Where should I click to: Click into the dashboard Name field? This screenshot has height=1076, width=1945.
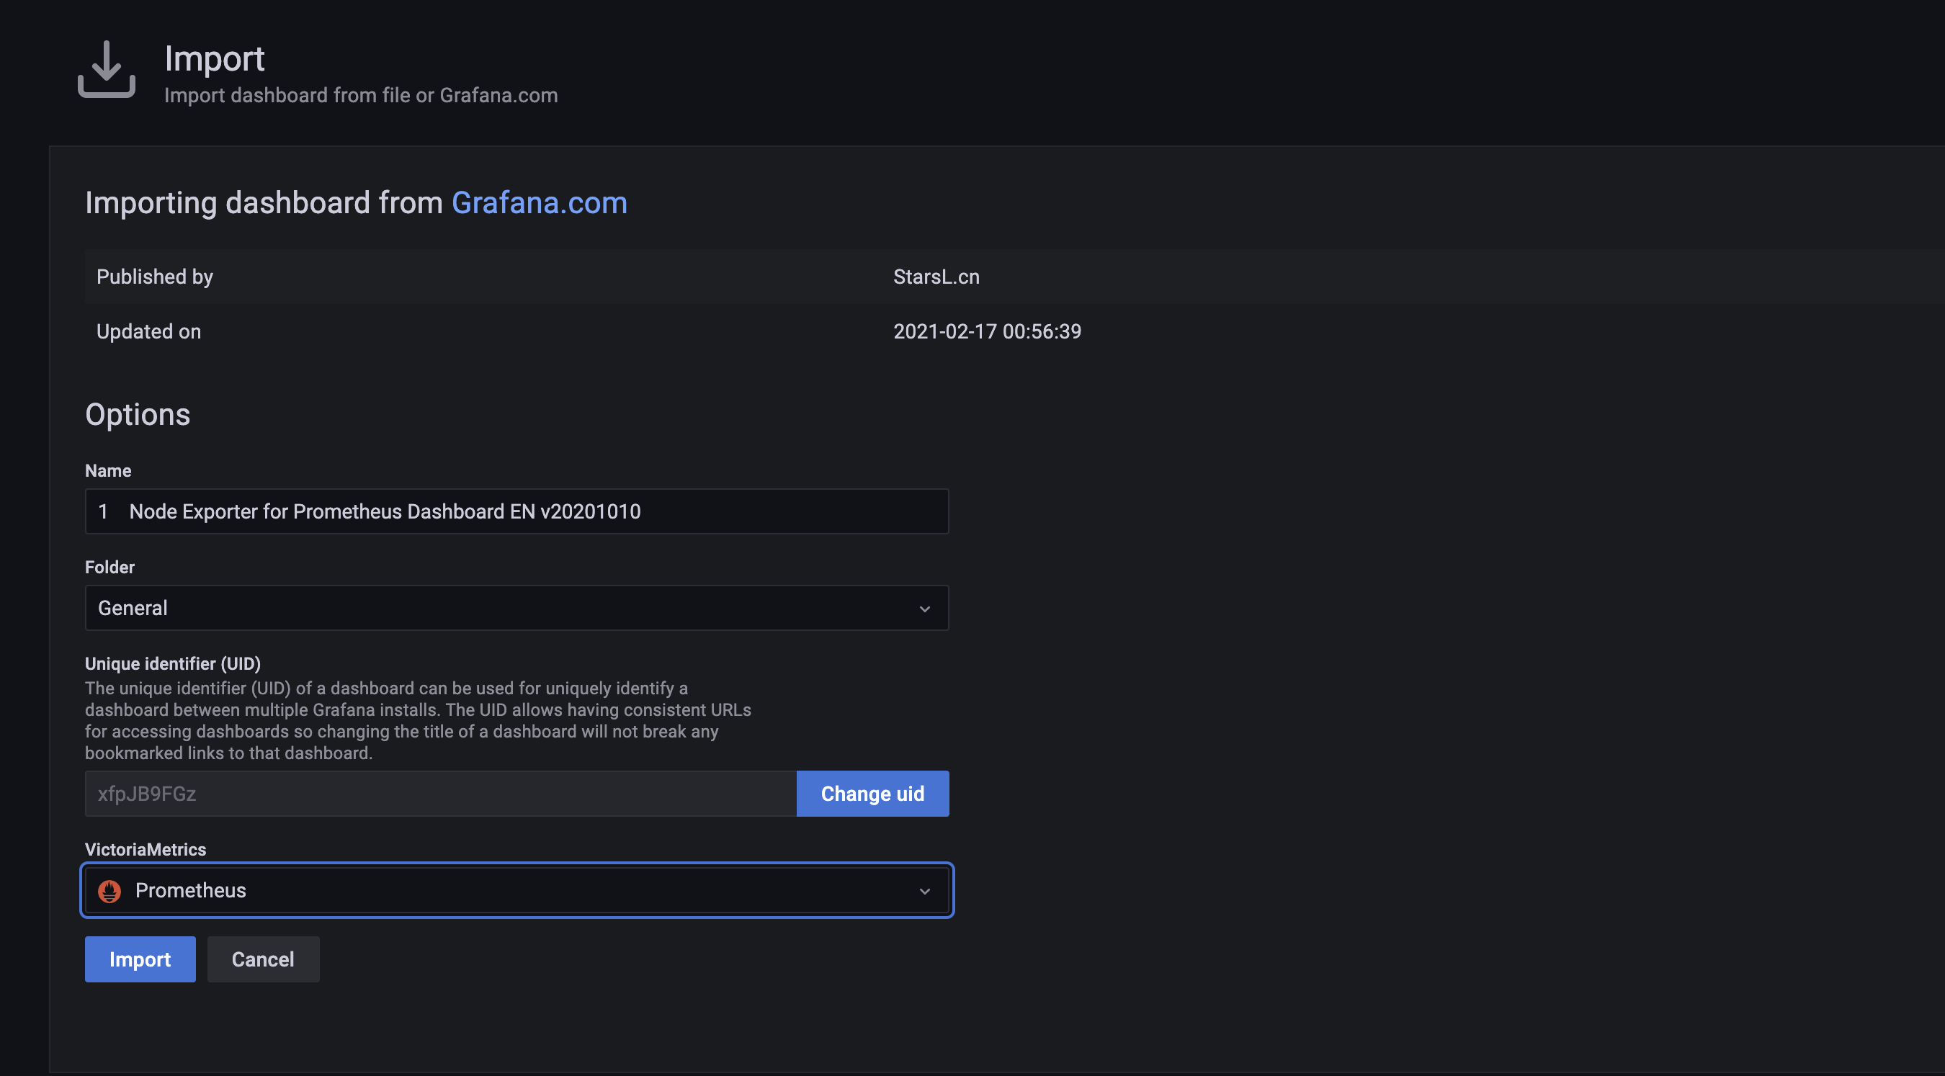[x=517, y=511]
